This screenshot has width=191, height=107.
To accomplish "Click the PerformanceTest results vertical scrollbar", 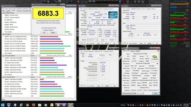I will coord(75,55).
